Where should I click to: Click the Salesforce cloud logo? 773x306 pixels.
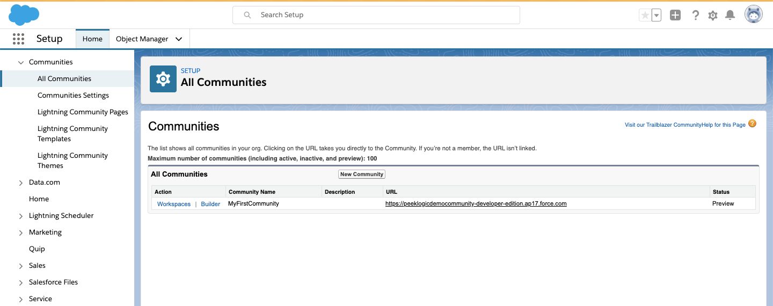click(x=24, y=14)
